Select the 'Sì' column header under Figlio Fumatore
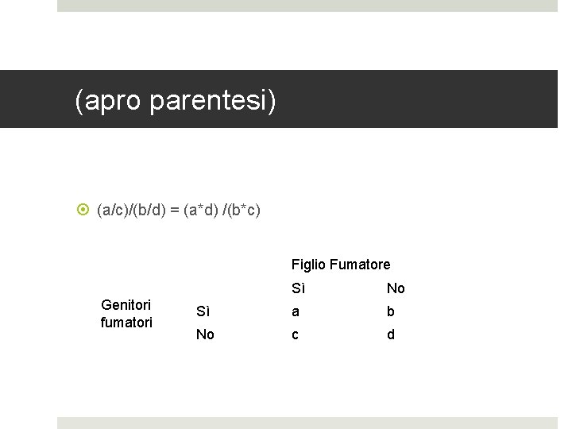The image size is (572, 429). pos(299,288)
